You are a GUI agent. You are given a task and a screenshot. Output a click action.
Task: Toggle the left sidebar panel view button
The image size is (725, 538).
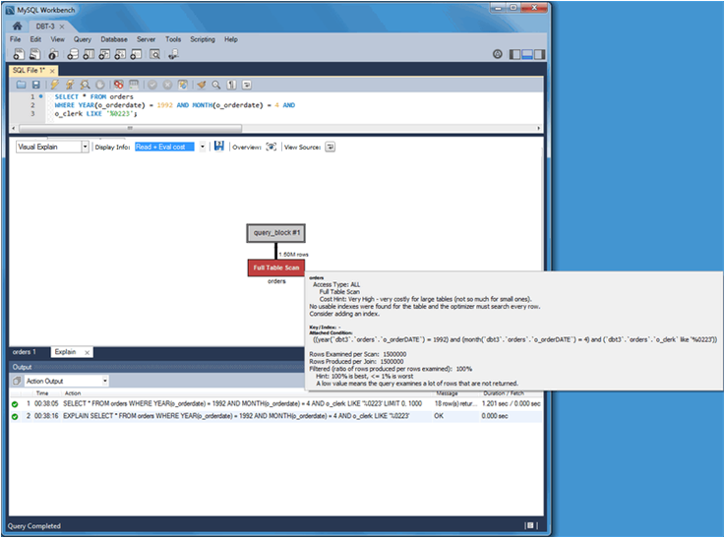(x=513, y=53)
